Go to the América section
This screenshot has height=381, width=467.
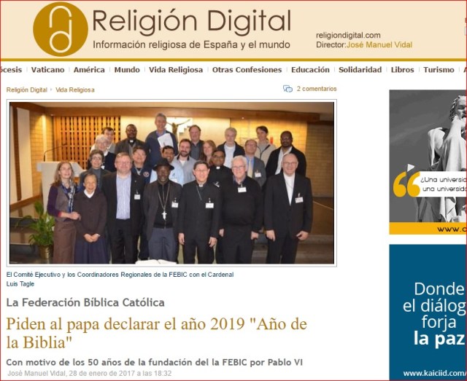tap(89, 70)
